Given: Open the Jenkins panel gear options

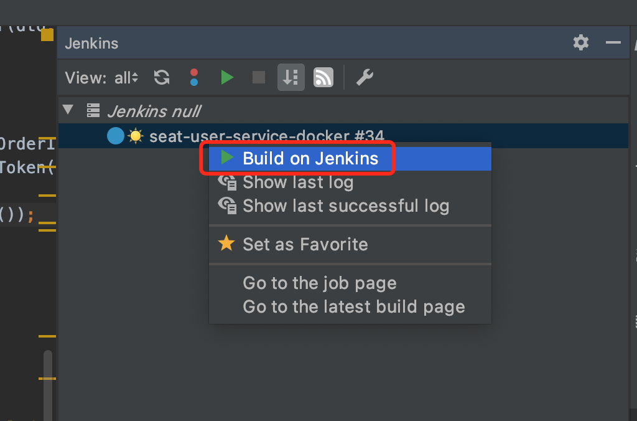Looking at the screenshot, I should tap(580, 42).
